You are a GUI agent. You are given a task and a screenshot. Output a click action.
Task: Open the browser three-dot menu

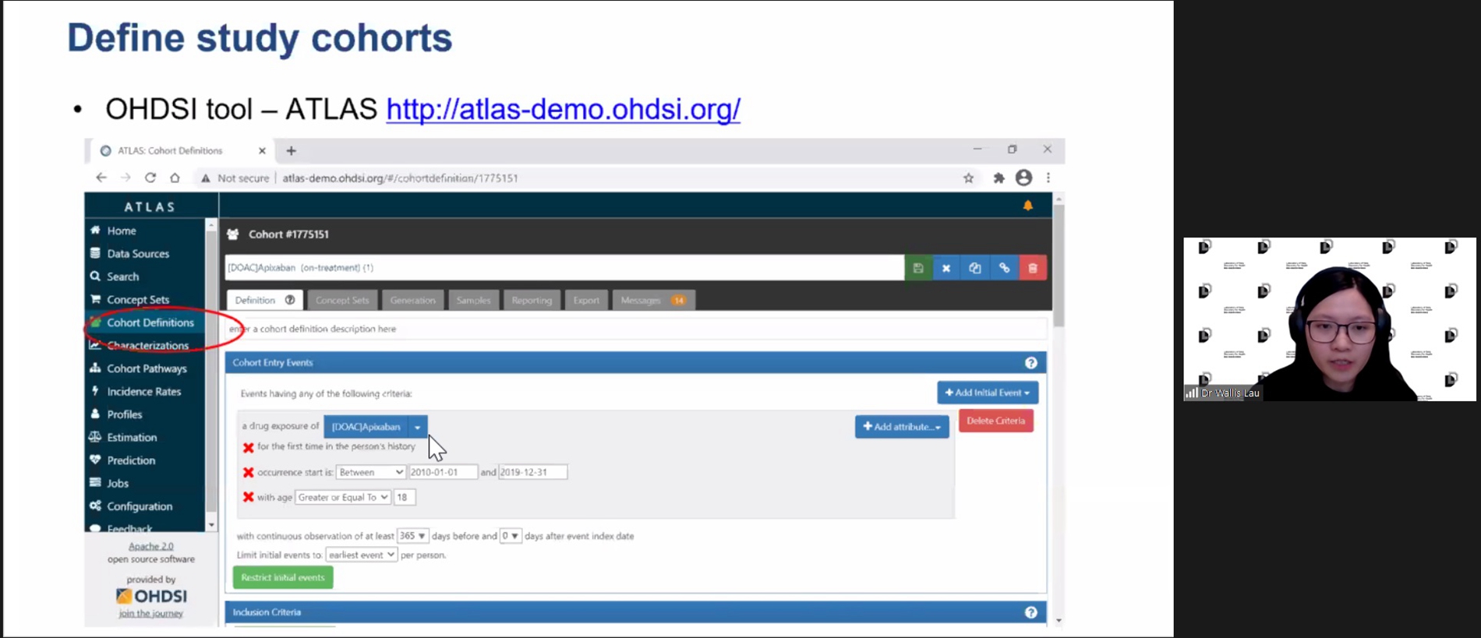[1048, 178]
